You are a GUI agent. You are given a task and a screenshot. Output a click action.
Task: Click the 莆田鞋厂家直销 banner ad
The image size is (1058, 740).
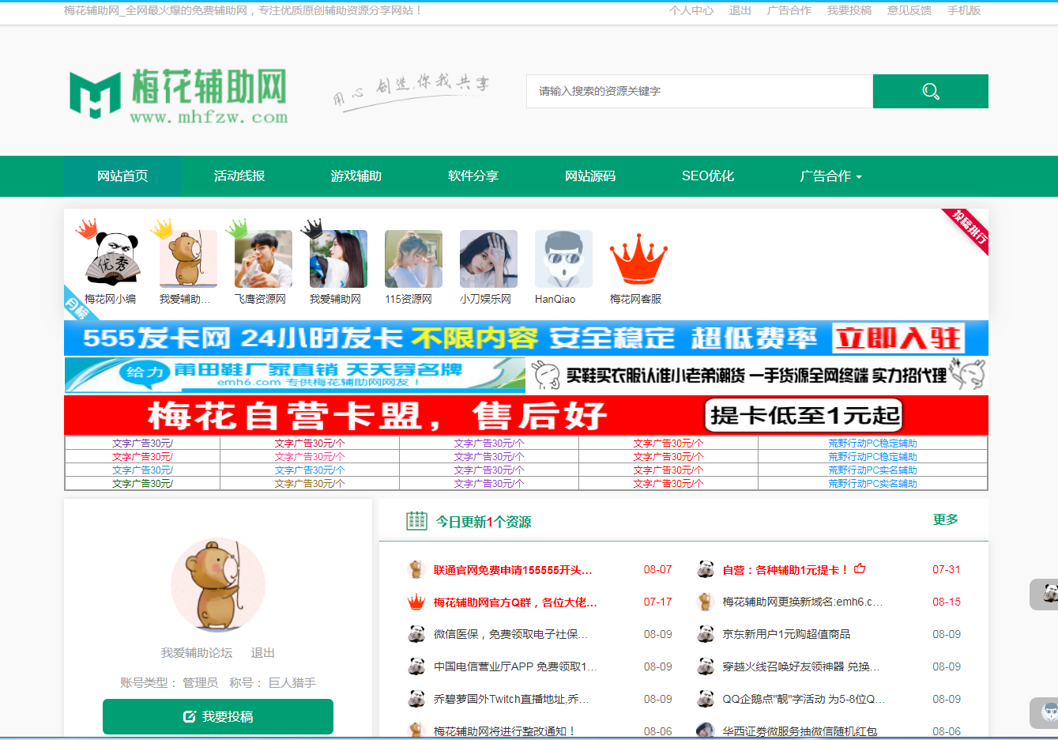click(295, 375)
